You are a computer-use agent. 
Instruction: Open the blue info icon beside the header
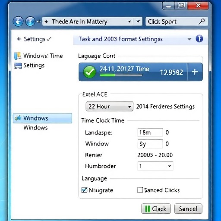click(199, 38)
